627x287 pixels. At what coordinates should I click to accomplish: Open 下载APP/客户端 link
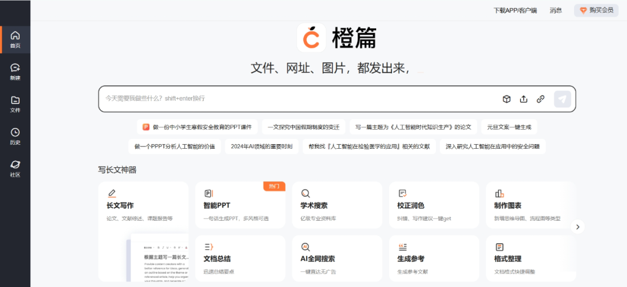[x=515, y=10]
